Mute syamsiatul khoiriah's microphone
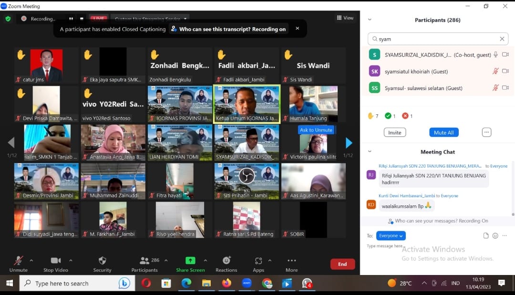Image resolution: width=515 pixels, height=295 pixels. 496,72
